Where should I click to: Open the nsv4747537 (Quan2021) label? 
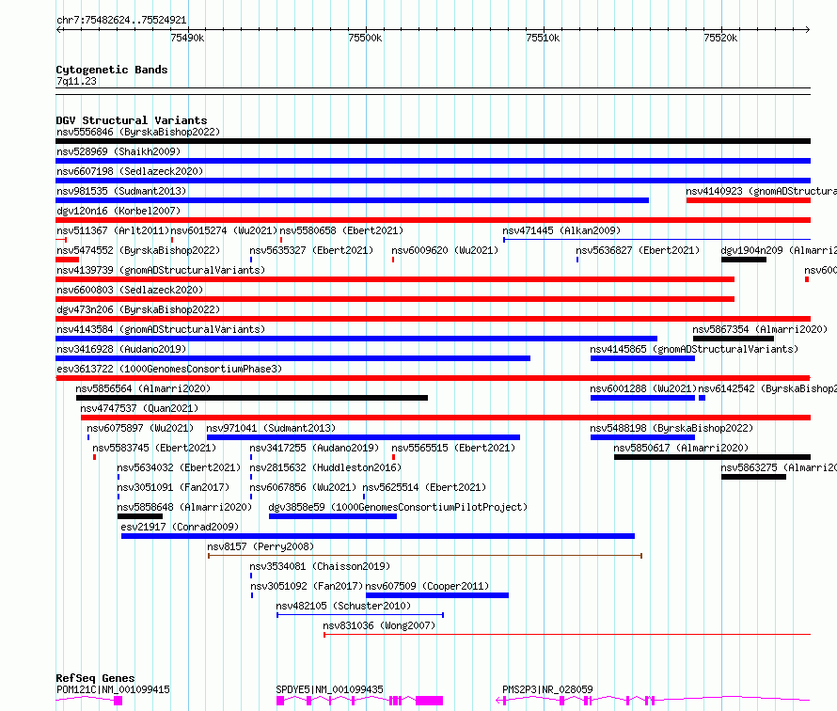[x=139, y=408]
